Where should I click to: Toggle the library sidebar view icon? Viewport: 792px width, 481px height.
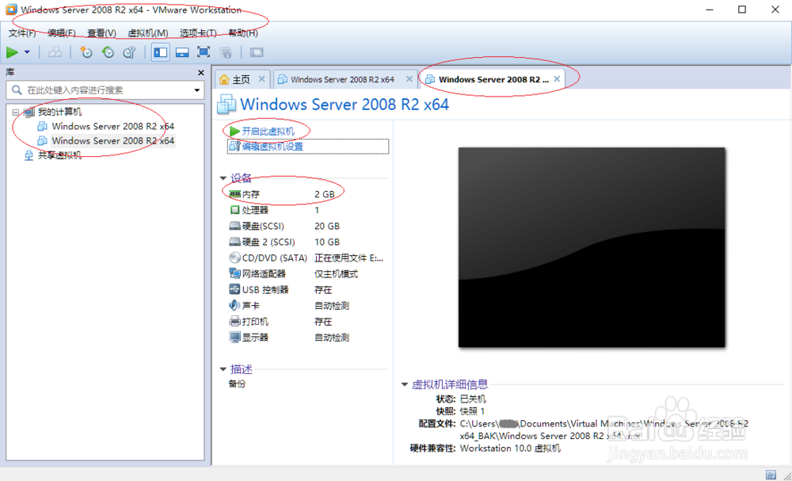(x=161, y=52)
